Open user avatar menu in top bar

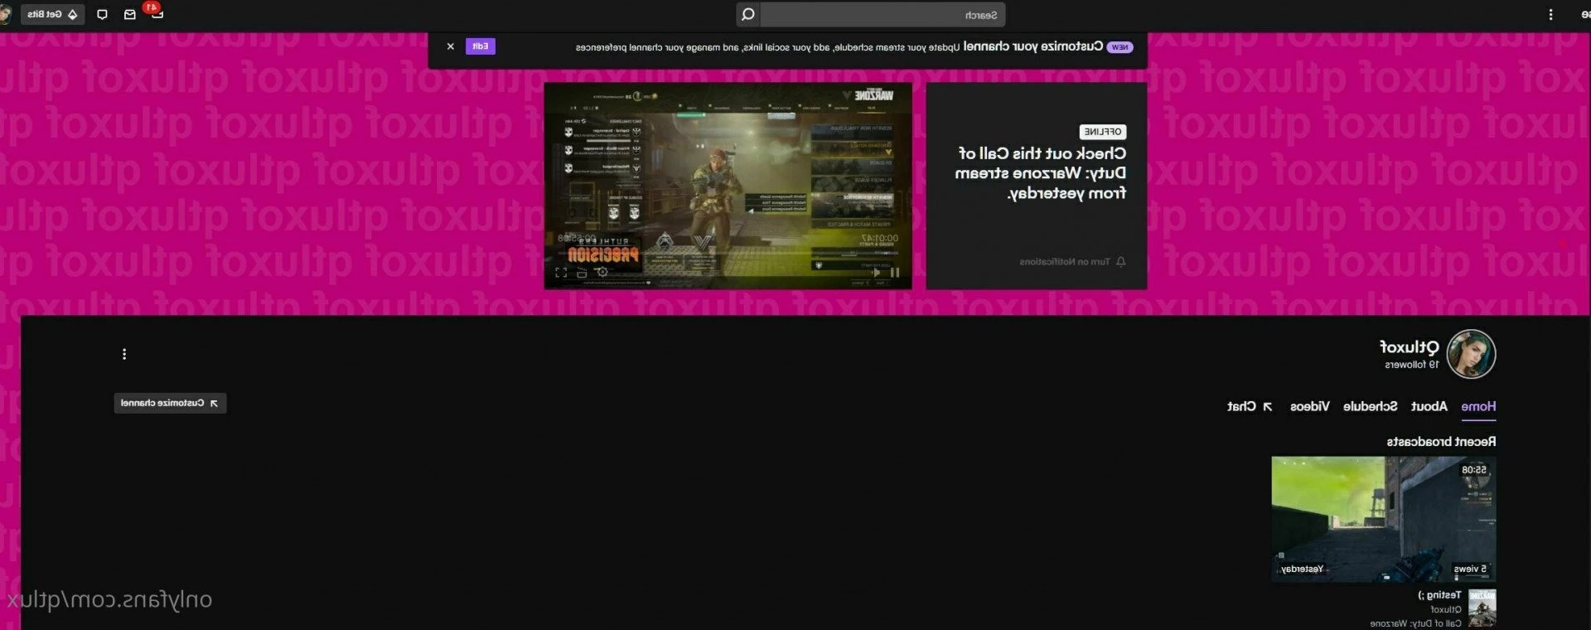(4, 14)
